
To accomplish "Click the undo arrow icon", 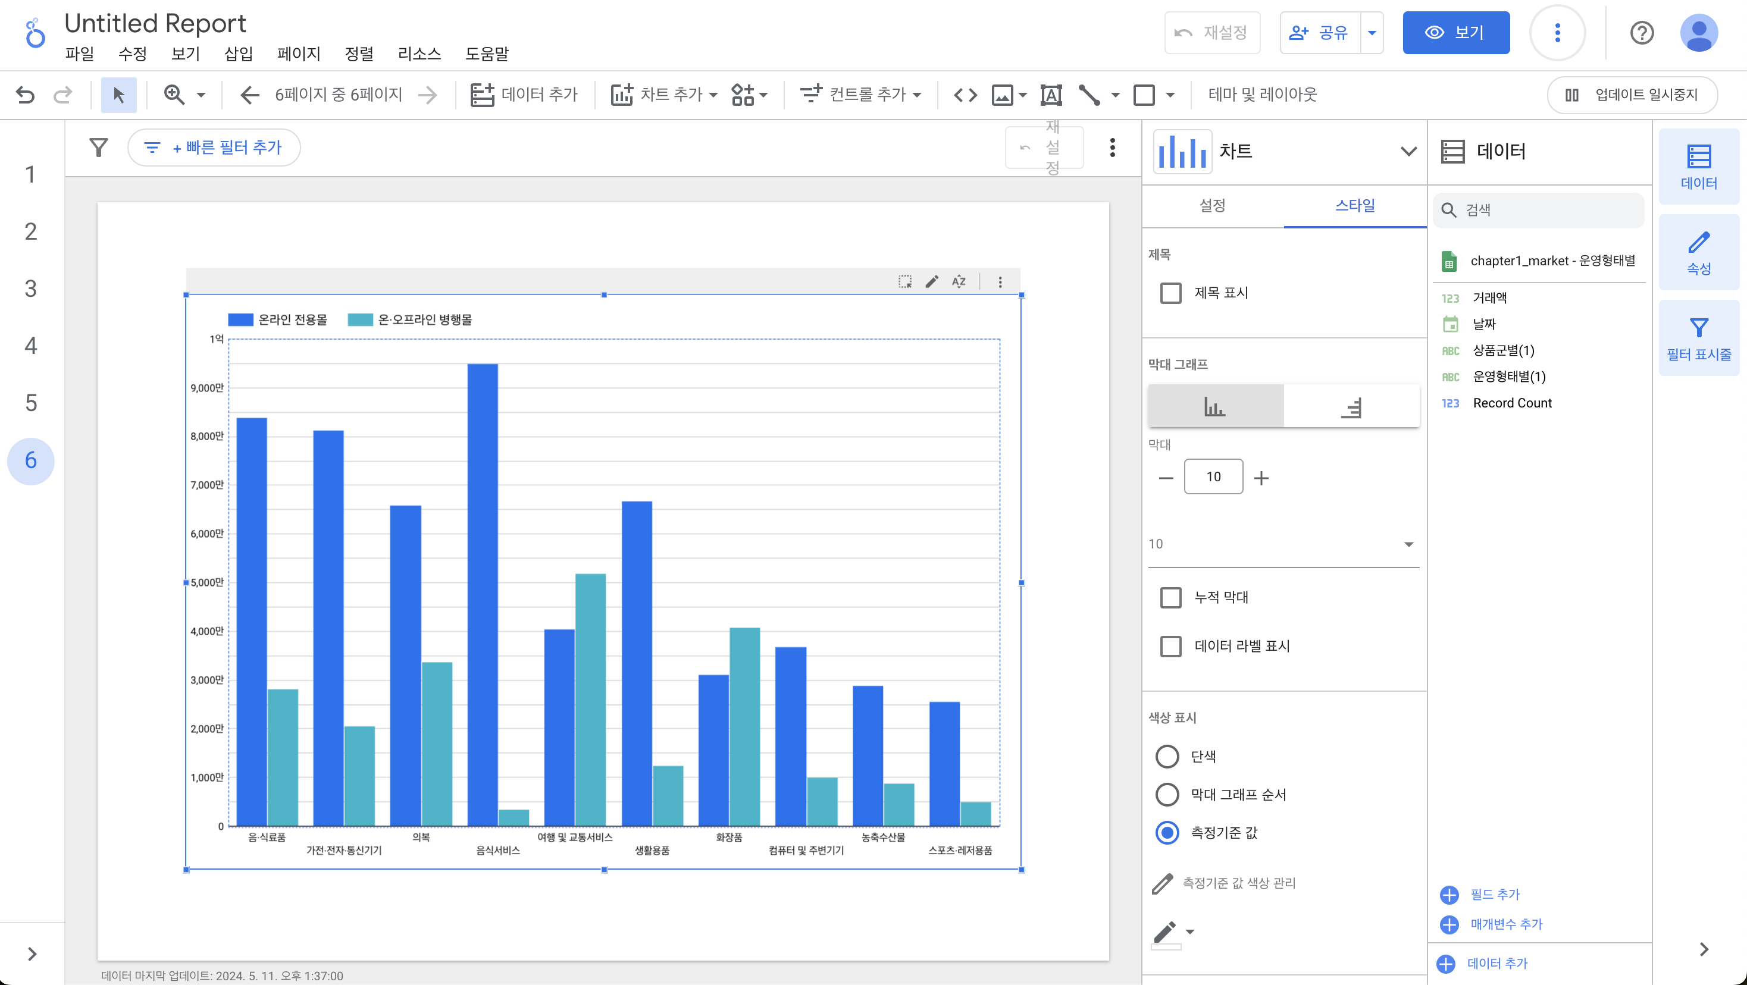I will pyautogui.click(x=25, y=94).
